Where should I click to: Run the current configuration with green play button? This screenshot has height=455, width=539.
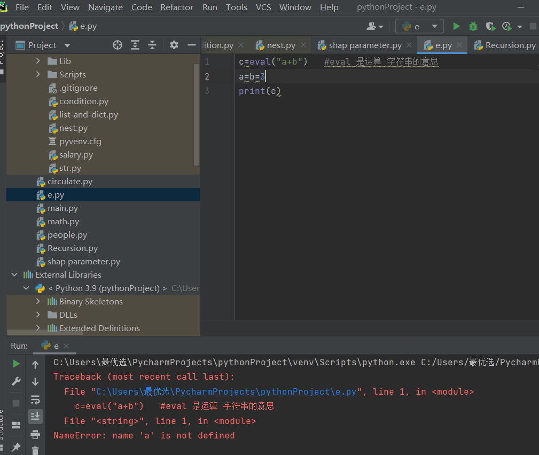(456, 26)
